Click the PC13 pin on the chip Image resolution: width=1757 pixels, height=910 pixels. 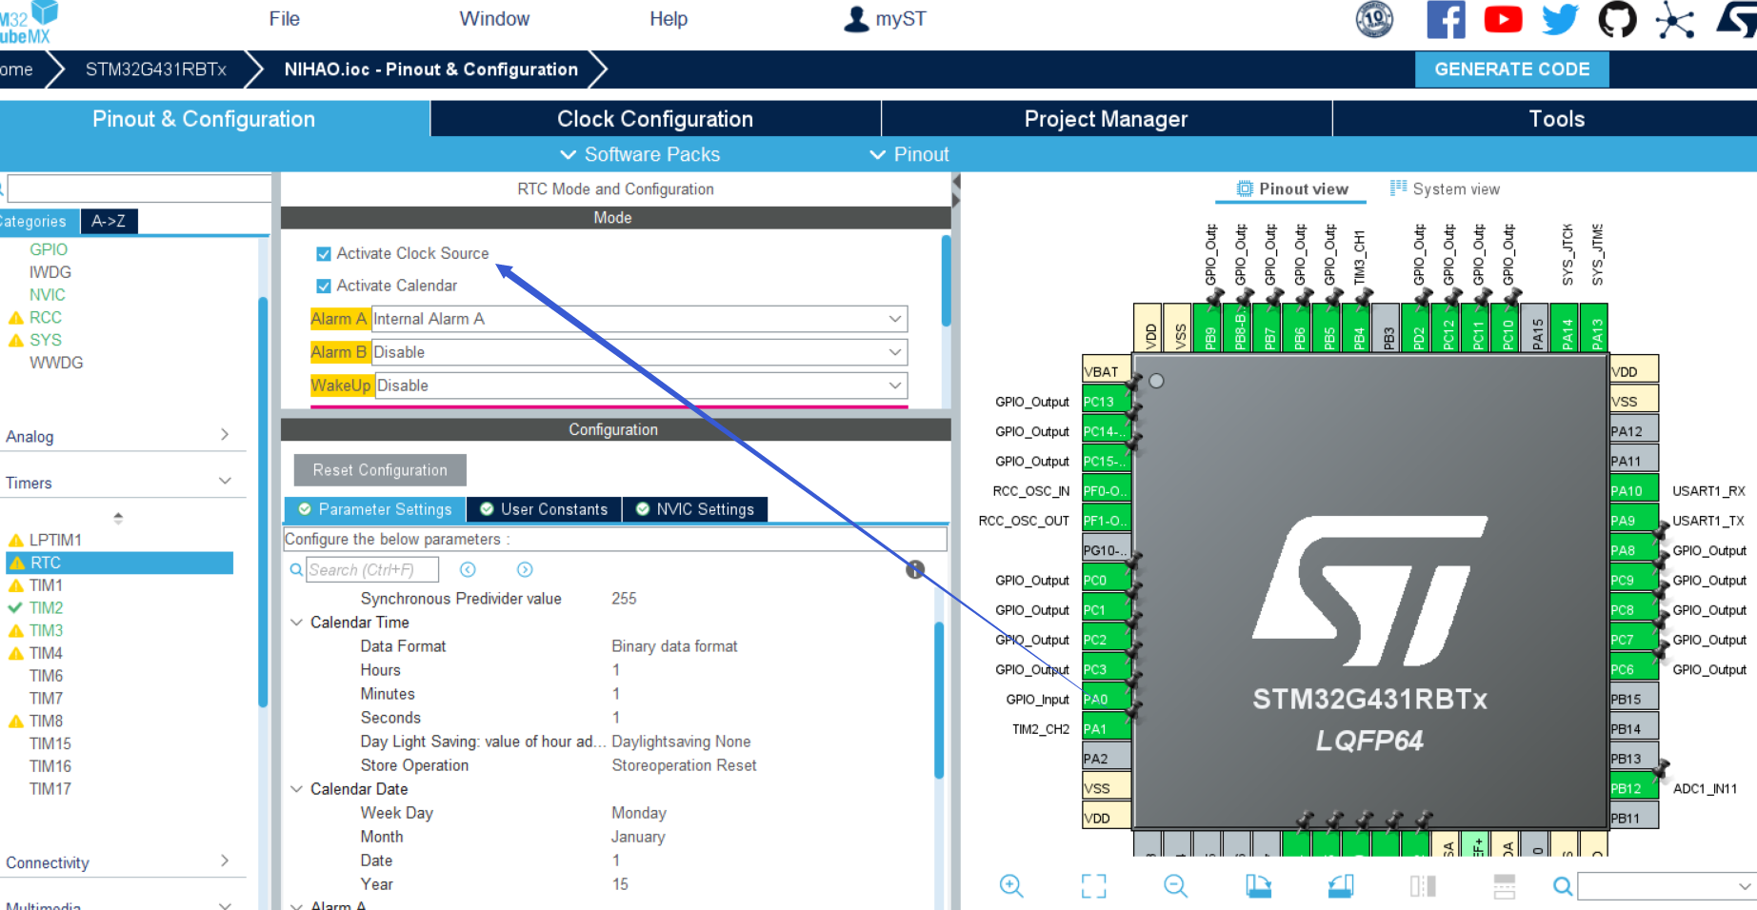1105,402
